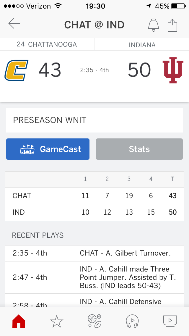
Task: Switch to the GameCast tab
Action: (48, 149)
